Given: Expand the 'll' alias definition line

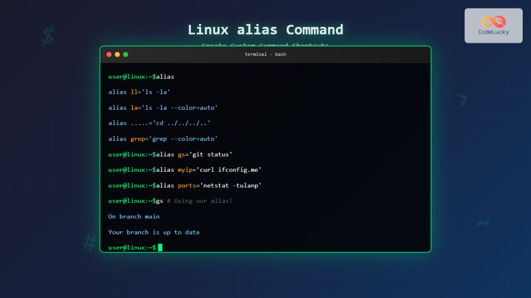Looking at the screenshot, I should pos(139,92).
